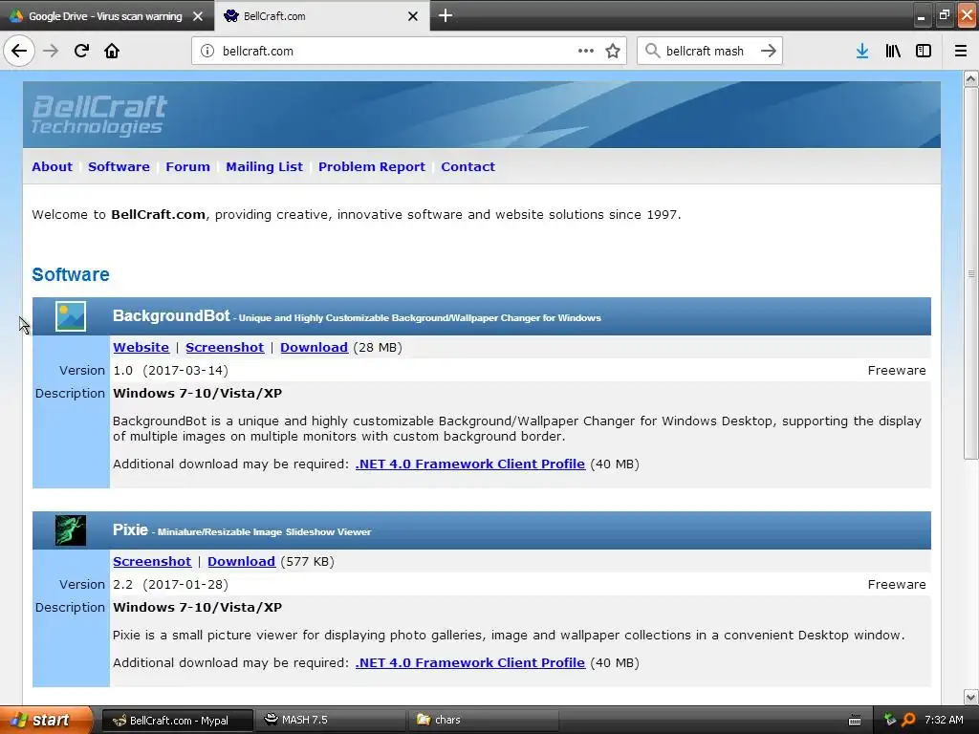Open the Windows start button

[x=46, y=720]
